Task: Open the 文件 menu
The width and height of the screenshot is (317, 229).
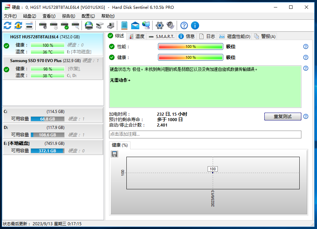Action: click(10, 16)
